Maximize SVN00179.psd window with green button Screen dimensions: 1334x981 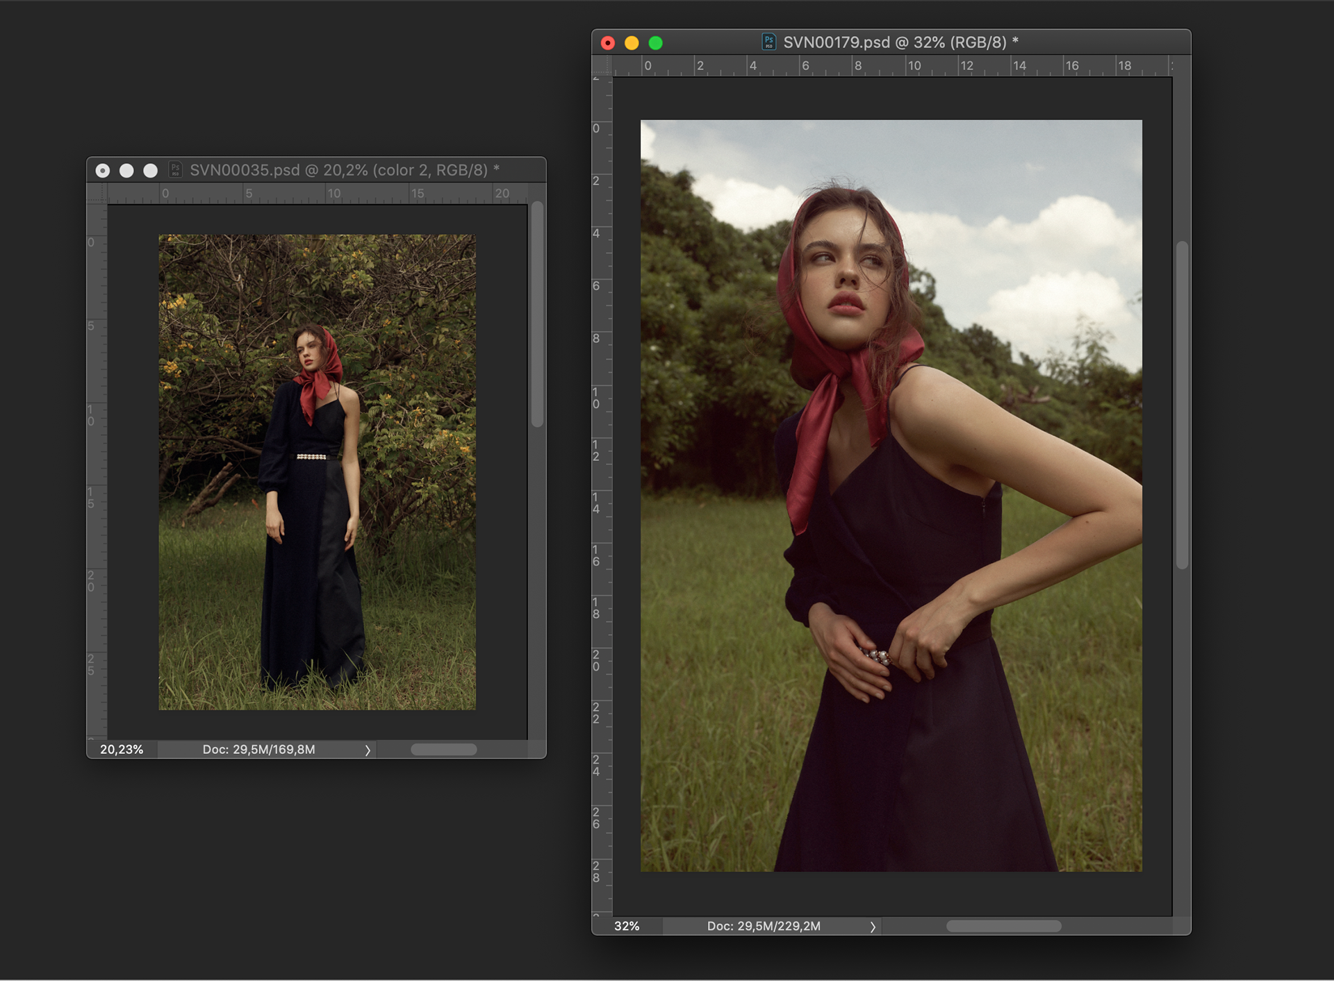pyautogui.click(x=655, y=43)
